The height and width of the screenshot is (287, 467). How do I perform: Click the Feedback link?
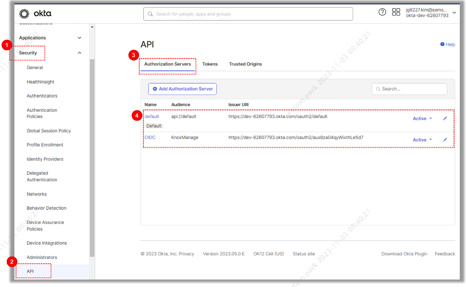pos(445,254)
